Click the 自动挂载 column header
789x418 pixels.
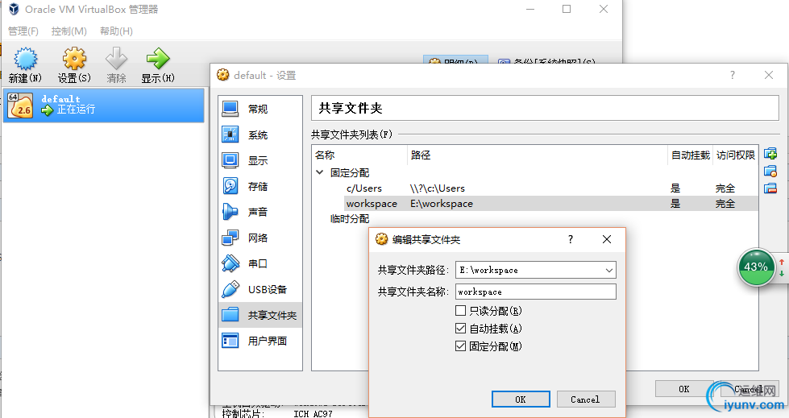click(691, 155)
